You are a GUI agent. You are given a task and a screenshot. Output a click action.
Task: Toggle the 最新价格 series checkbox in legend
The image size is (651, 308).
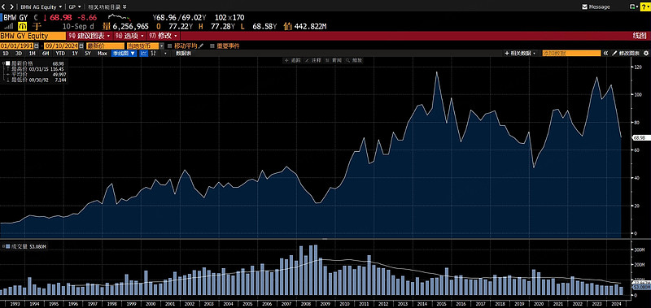coord(8,63)
